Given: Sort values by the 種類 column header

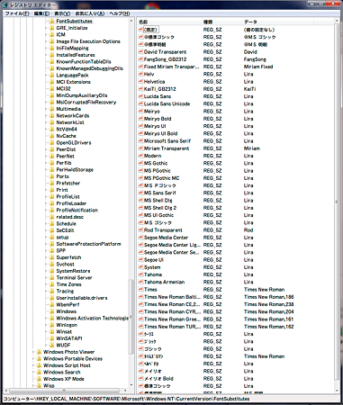Looking at the screenshot, I should [x=222, y=22].
